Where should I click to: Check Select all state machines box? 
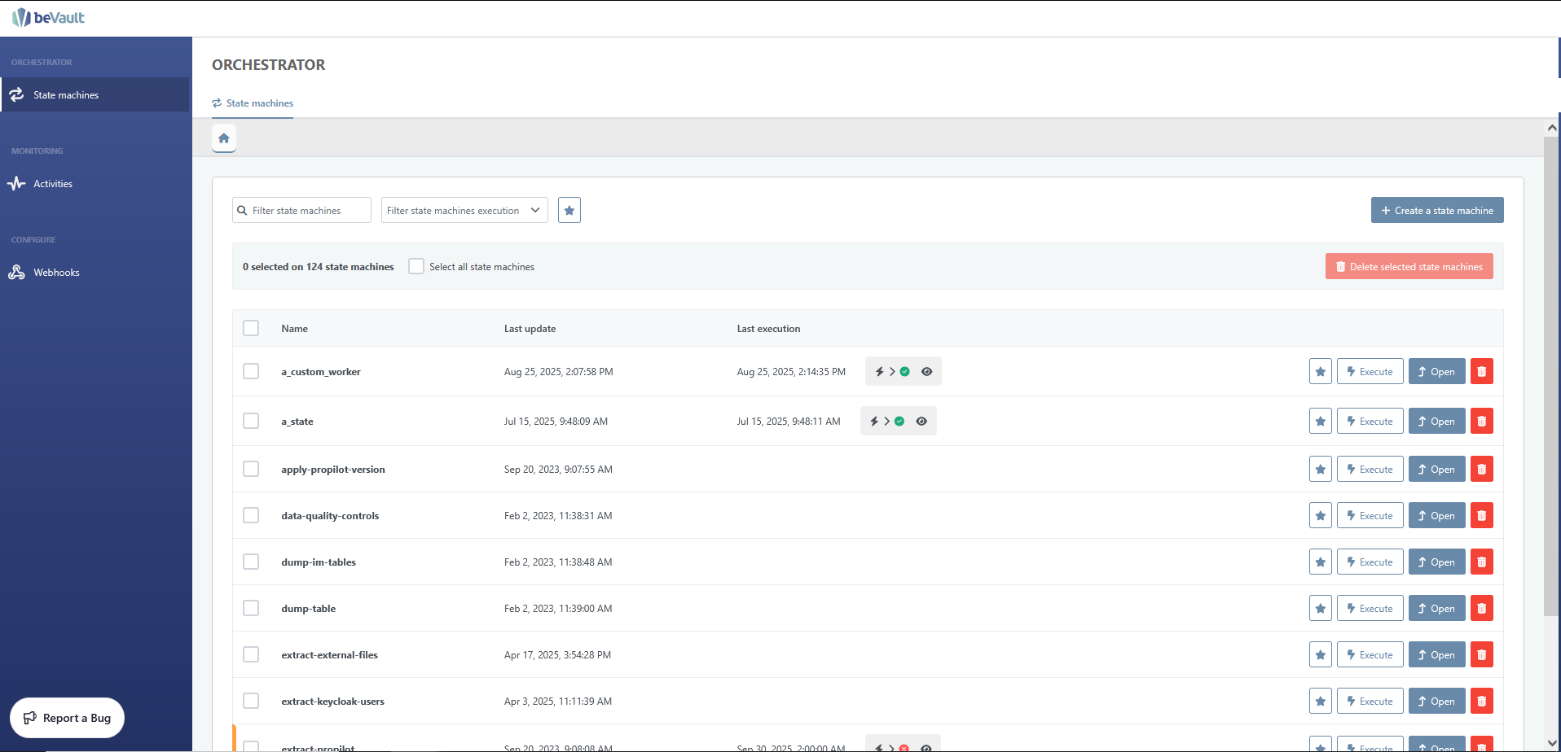pyautogui.click(x=416, y=267)
